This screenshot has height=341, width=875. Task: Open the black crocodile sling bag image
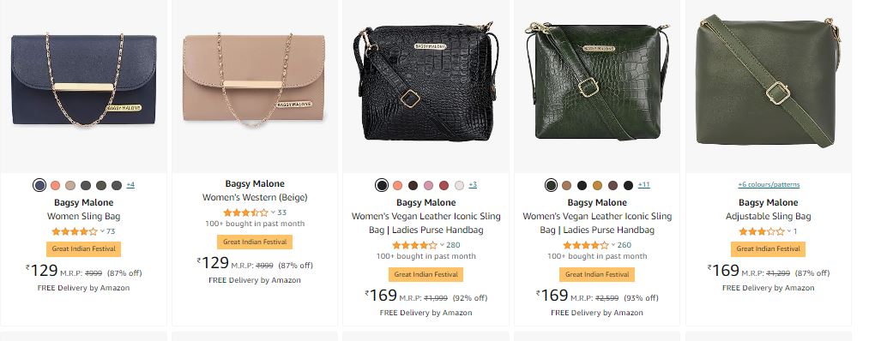pyautogui.click(x=425, y=81)
